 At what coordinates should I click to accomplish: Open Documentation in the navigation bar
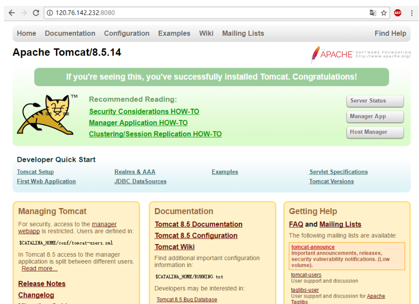(x=70, y=34)
